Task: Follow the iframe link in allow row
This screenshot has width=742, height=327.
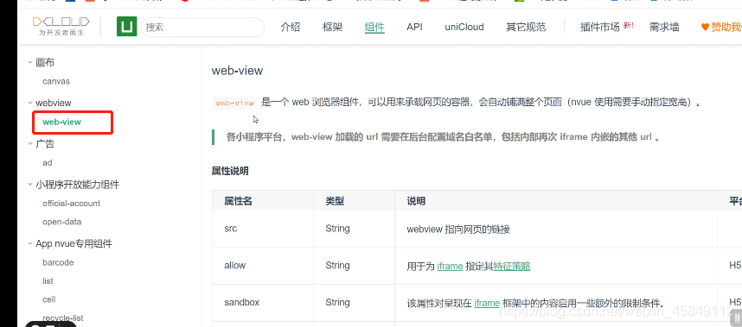Action: click(x=450, y=266)
